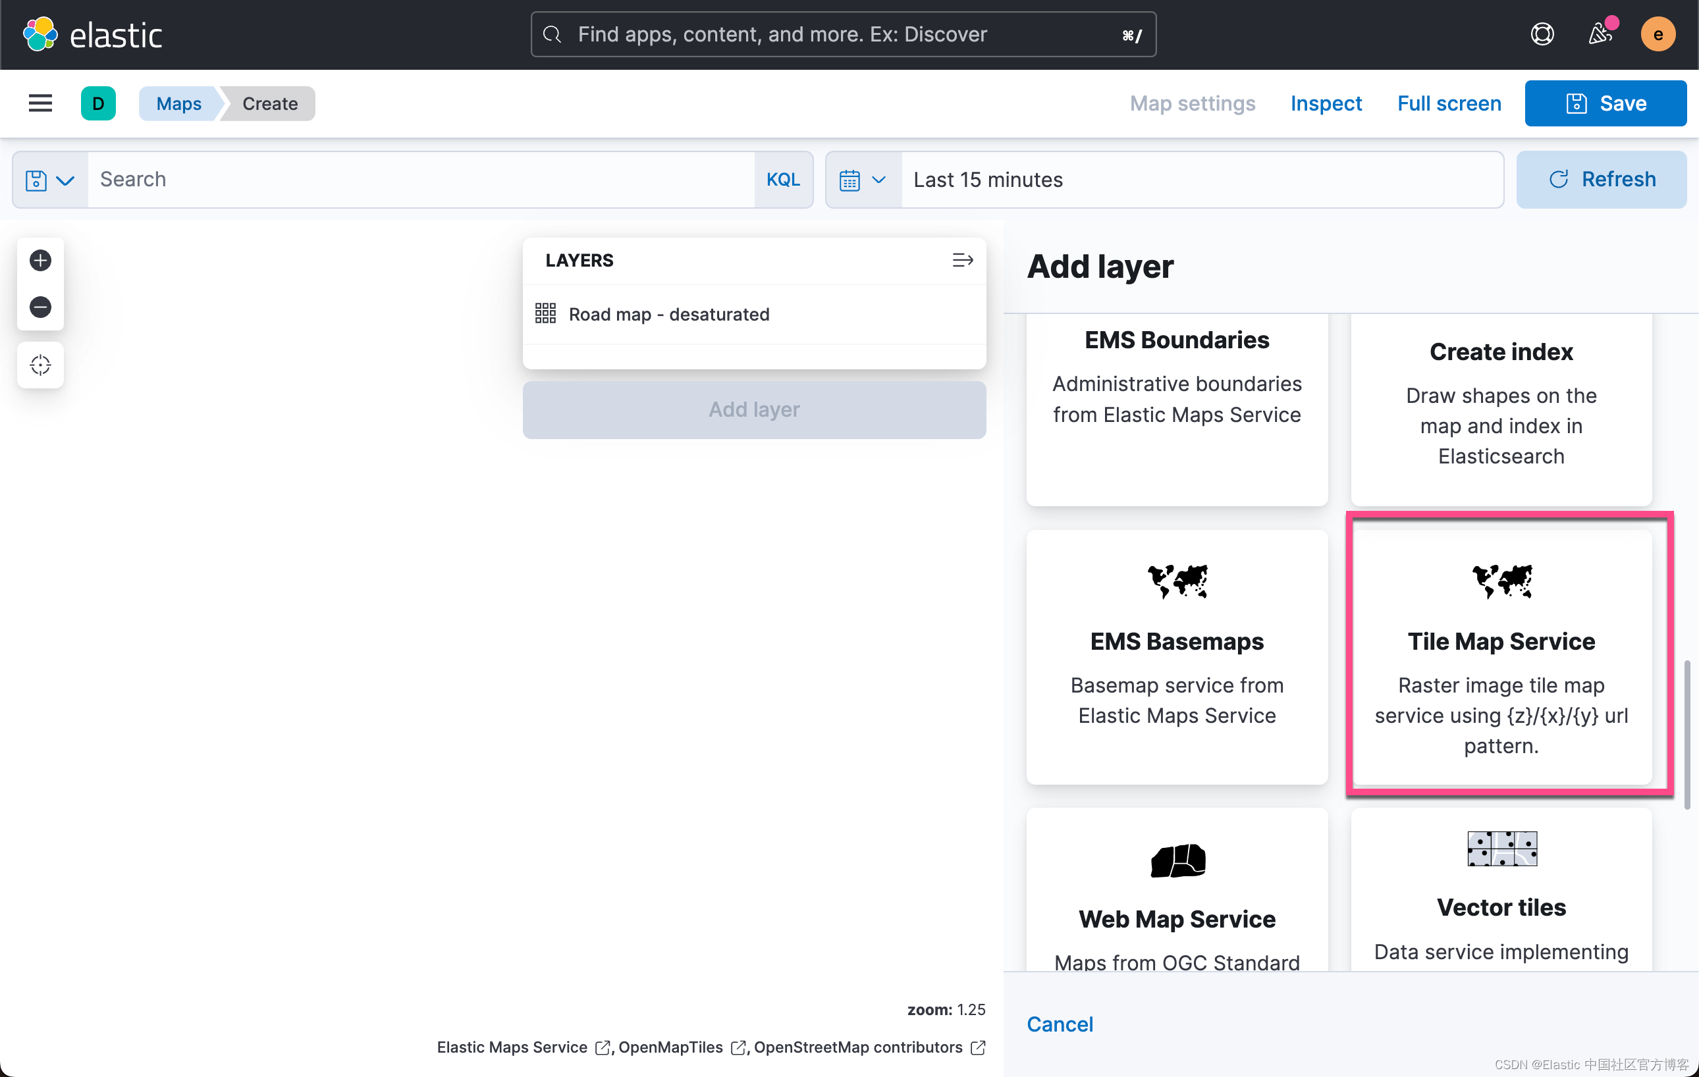Open the hamburger navigation menu

coord(40,103)
